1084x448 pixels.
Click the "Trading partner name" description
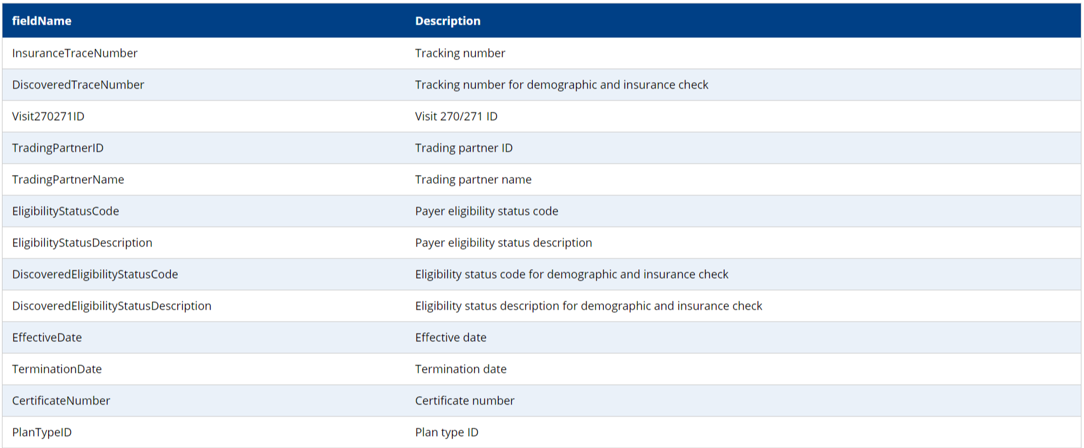473,179
